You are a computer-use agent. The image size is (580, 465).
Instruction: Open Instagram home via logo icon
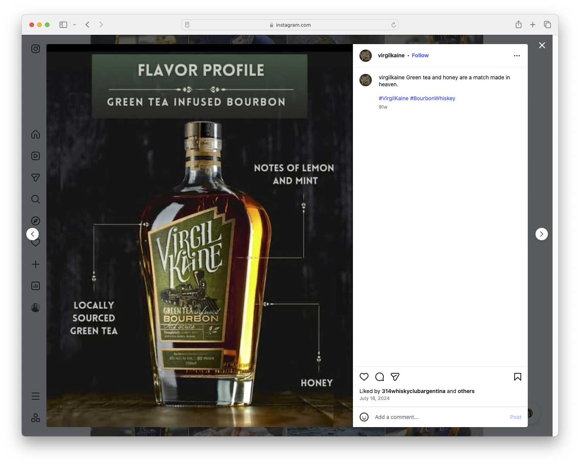coord(36,49)
